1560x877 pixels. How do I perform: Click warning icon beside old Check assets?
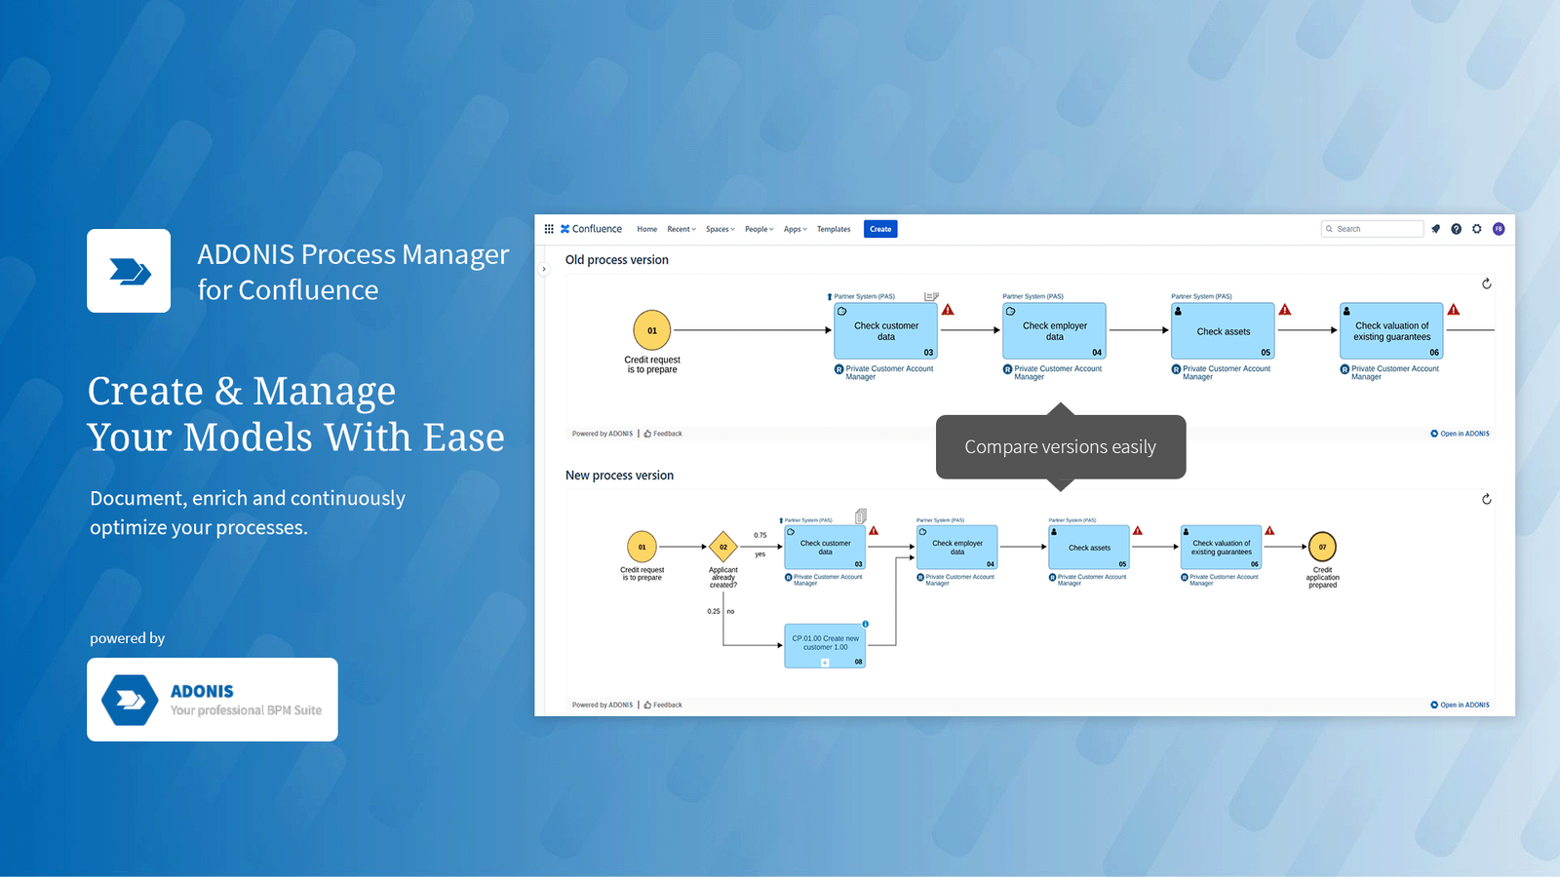pyautogui.click(x=1285, y=310)
